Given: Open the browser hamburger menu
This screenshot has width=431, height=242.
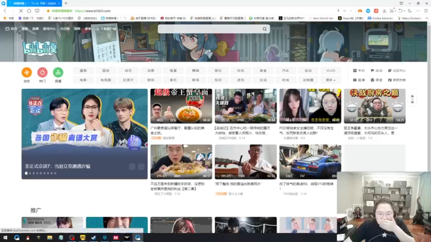Looking at the screenshot, I should (x=426, y=11).
